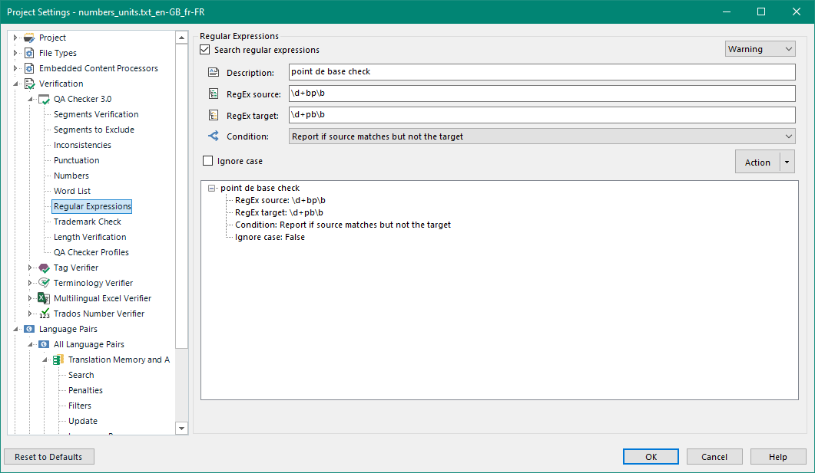Expand the Trados Number Verifier node
This screenshot has height=473, width=815.
(30, 314)
